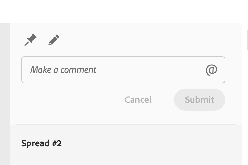248x165 pixels.
Task: Activate freehand markup with the pencil icon
Action: [x=54, y=40]
